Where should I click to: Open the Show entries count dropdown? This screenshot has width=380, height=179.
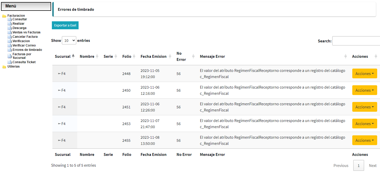[69, 41]
